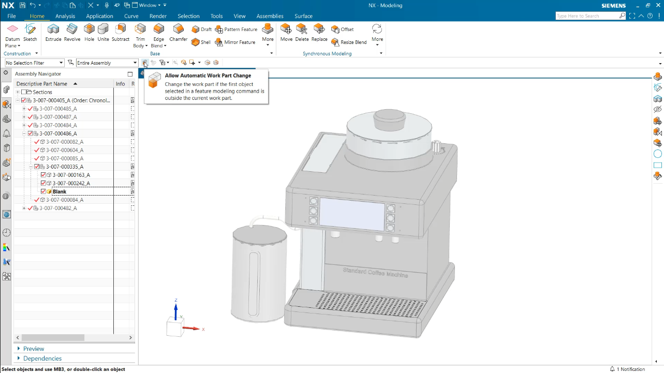
Task: Switch to the Analysis ribbon tab
Action: (65, 16)
